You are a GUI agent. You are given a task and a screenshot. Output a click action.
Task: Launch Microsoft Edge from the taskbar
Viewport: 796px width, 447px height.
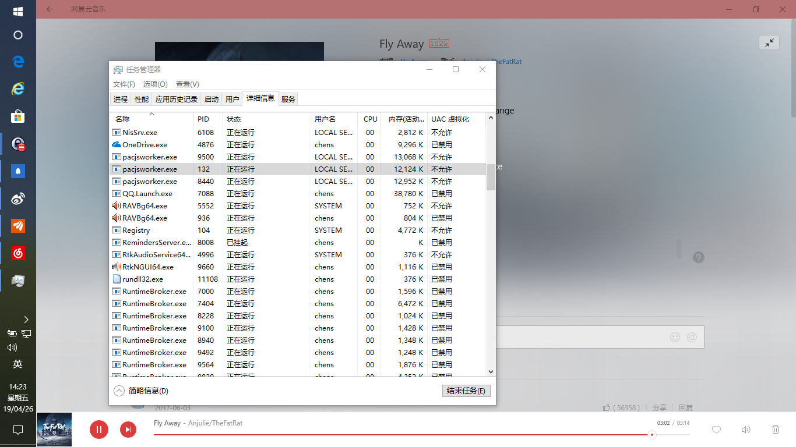18,62
